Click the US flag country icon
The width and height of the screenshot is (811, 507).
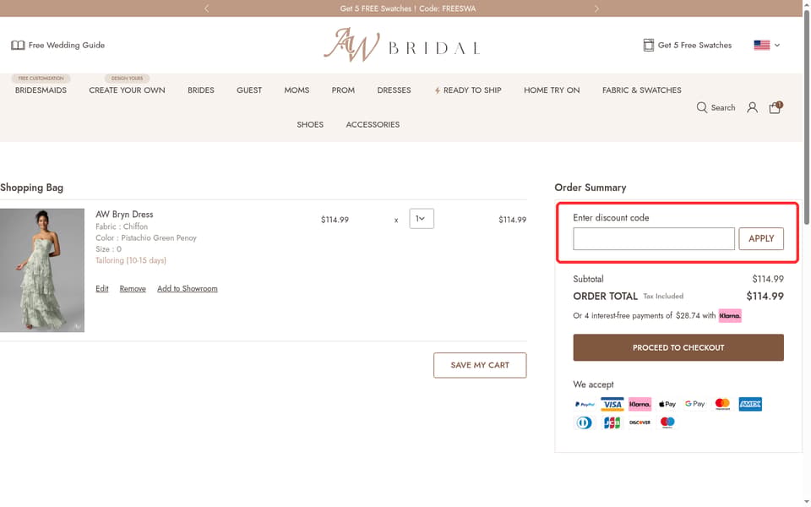761,45
